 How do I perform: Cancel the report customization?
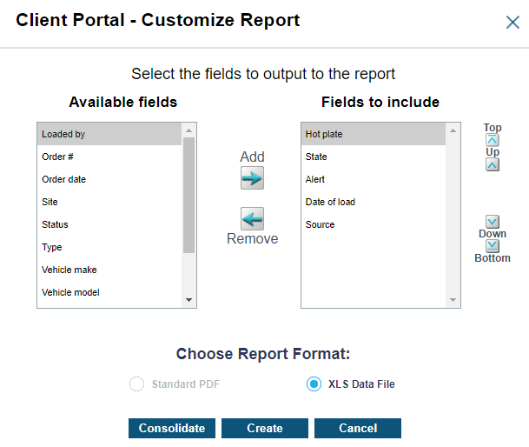357,428
